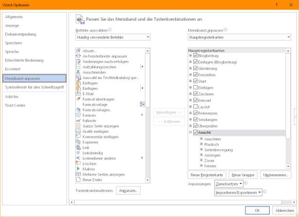Click info icon beside Importieren/Exportieren

tap(264, 192)
